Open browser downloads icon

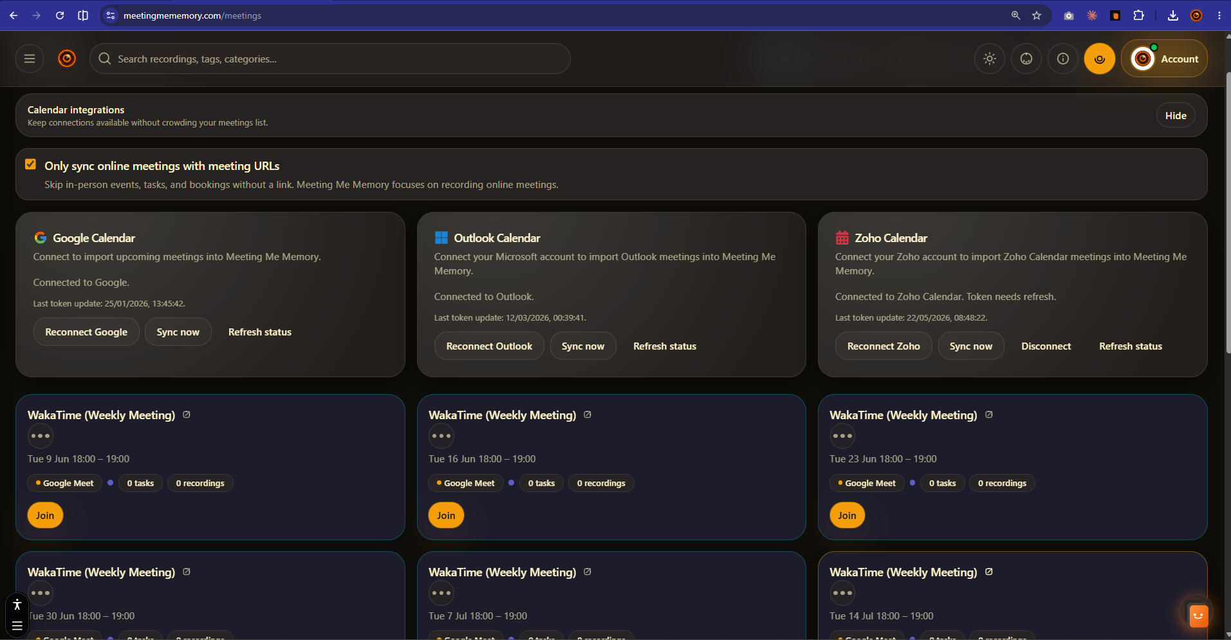(x=1173, y=15)
